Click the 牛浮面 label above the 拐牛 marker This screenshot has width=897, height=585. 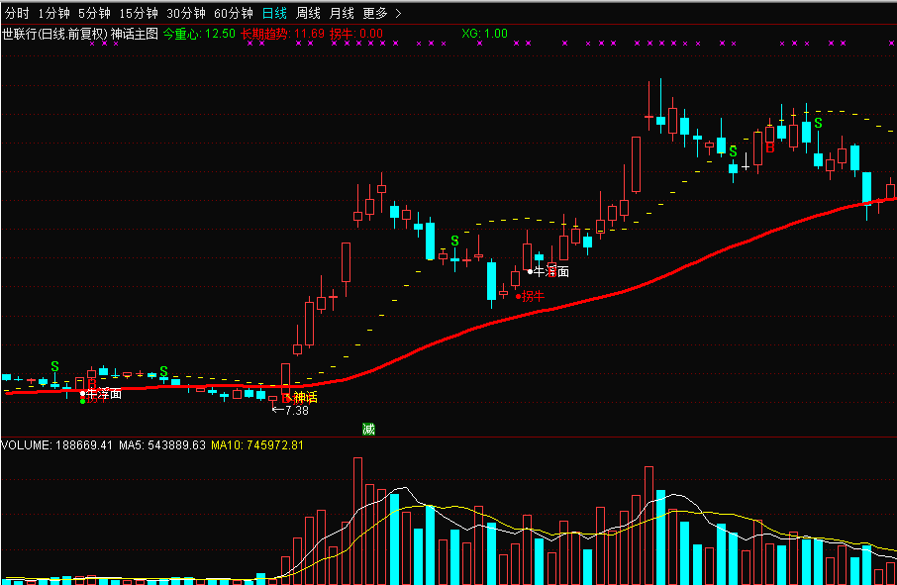point(551,271)
